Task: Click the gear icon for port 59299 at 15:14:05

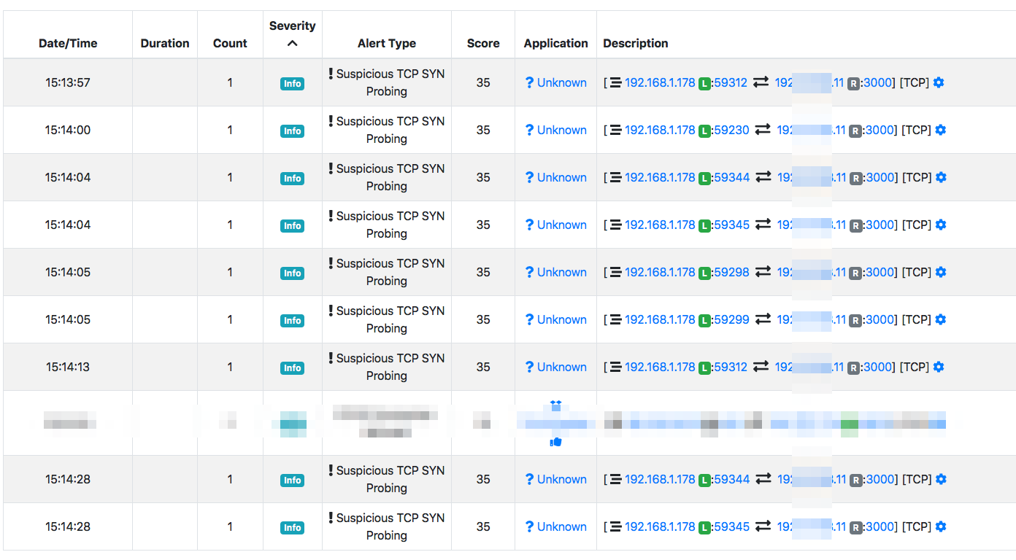Action: (x=941, y=319)
